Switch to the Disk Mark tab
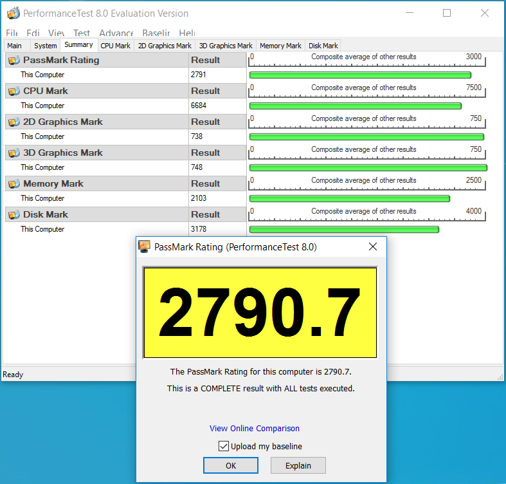This screenshot has width=506, height=484. [x=323, y=46]
